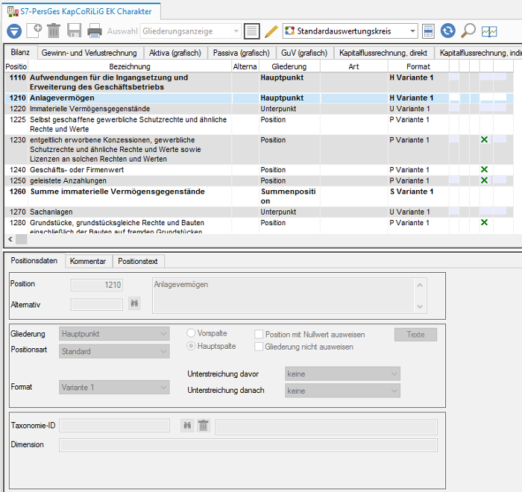Open the Standardauswertungskreis dropdown
Viewport: 522px width, 492px height.
click(350, 31)
